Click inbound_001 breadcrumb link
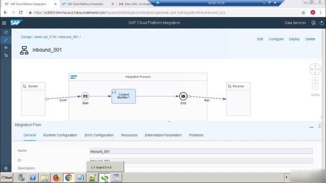Image resolution: width=326 pixels, height=183 pixels. (69, 37)
